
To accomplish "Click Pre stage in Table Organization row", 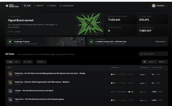I will coord(113,83).
